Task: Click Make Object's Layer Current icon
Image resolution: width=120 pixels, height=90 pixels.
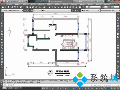Action: click(72, 10)
